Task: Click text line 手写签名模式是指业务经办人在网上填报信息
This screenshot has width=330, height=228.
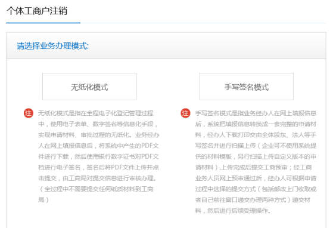Action: click(256, 113)
